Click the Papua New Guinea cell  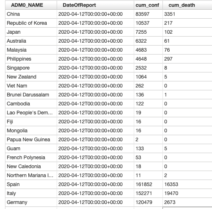[x=31, y=139]
